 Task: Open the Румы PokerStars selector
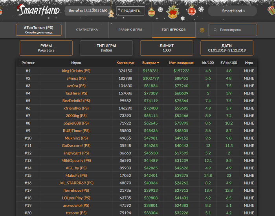tap(46, 48)
